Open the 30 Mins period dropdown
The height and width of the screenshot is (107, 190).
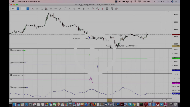click(25, 9)
